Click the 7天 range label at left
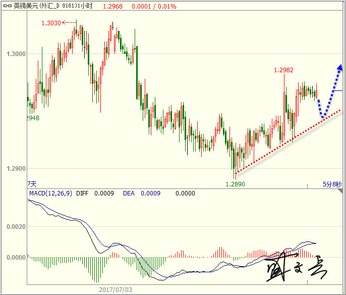Image resolution: width=346 pixels, height=295 pixels. click(32, 184)
